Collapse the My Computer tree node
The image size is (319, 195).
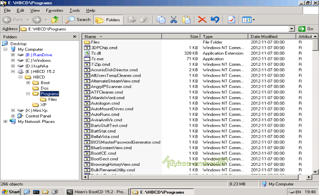click(5, 49)
